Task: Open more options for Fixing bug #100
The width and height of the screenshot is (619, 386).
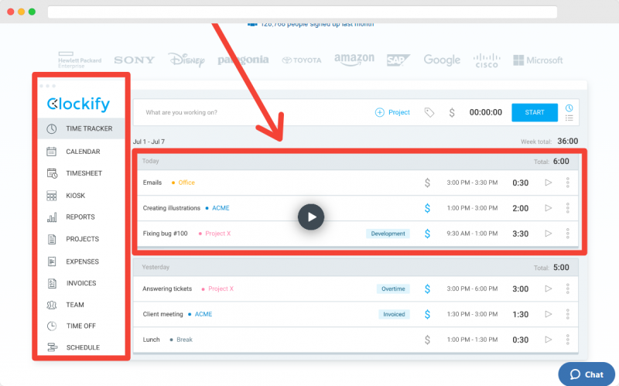Action: coord(568,234)
